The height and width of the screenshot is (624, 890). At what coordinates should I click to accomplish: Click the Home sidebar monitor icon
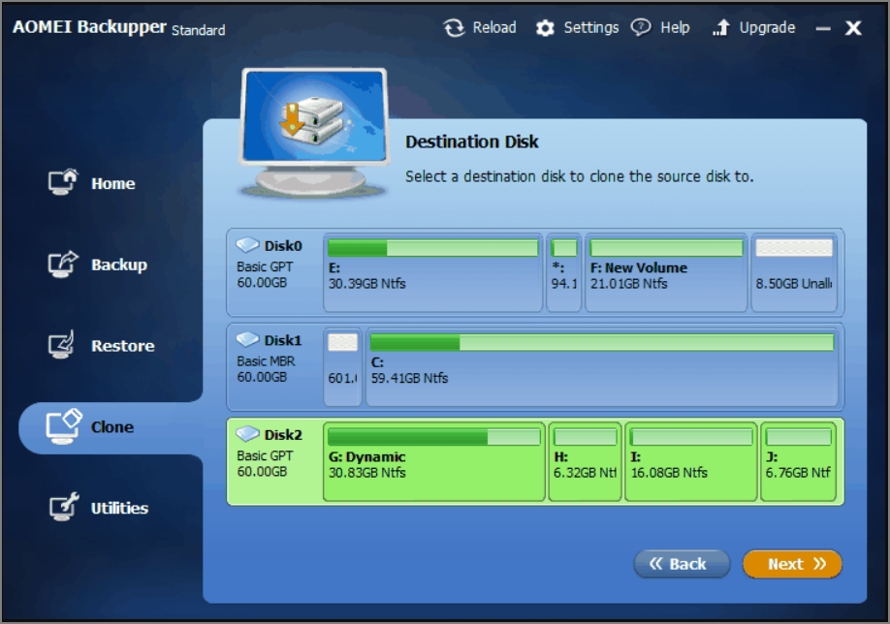[63, 182]
